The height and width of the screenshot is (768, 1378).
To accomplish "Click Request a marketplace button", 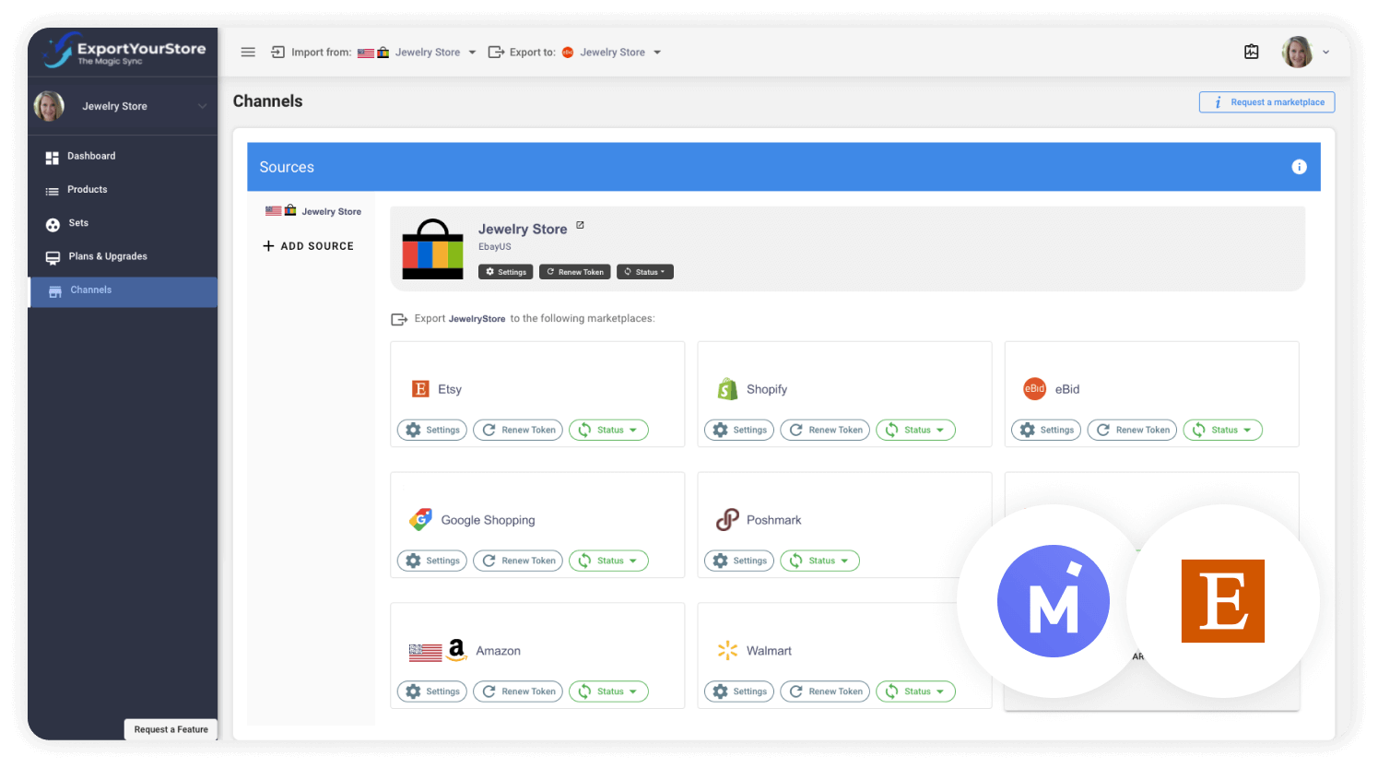I will [1266, 102].
